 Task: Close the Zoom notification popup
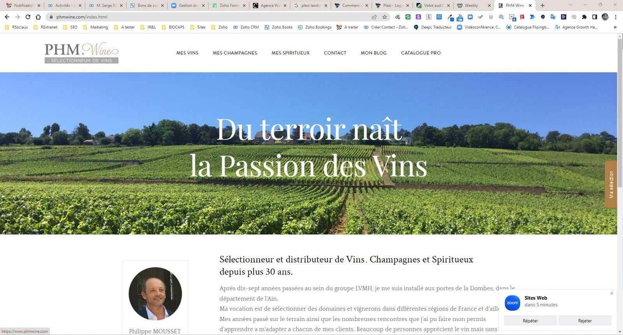click(x=612, y=293)
